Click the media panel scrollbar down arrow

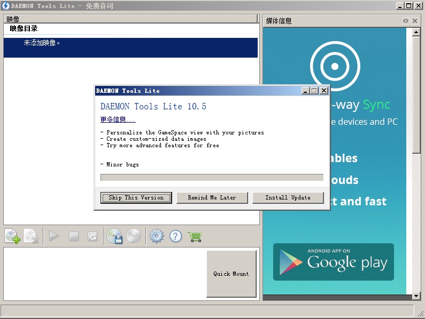pos(416,295)
